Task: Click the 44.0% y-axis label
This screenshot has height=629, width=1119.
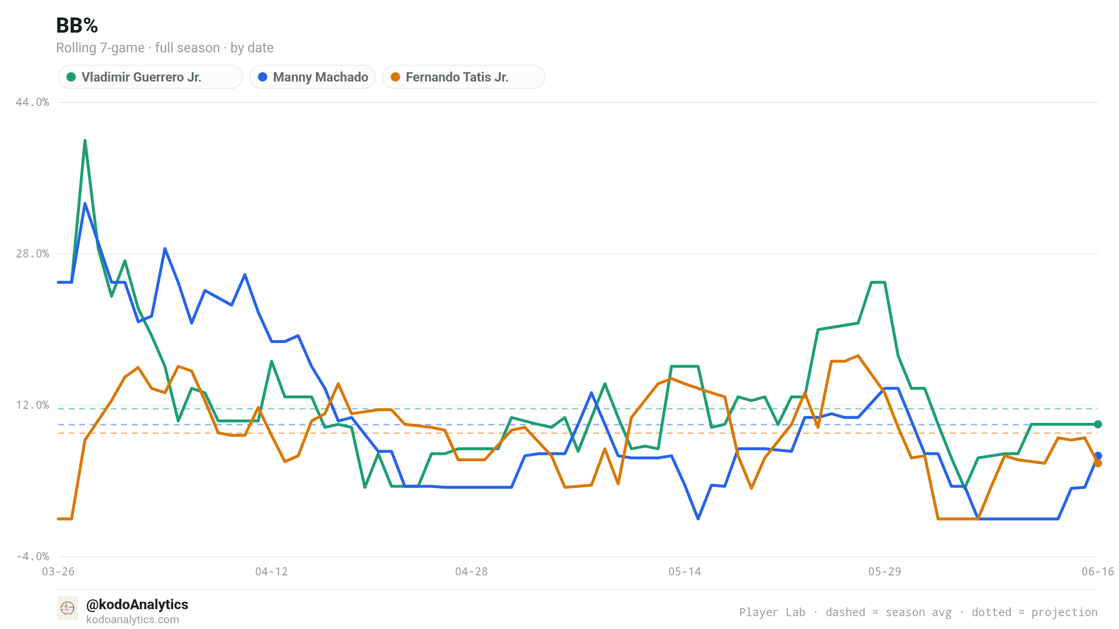Action: tap(33, 103)
